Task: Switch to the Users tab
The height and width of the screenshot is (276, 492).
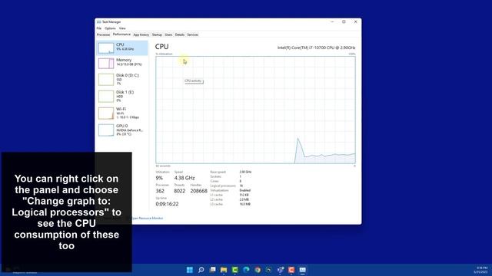Action: click(168, 34)
